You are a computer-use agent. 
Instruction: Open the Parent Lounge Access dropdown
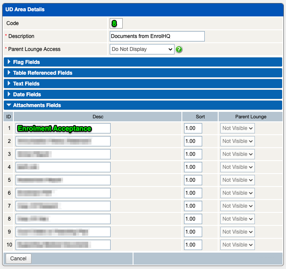coord(142,49)
